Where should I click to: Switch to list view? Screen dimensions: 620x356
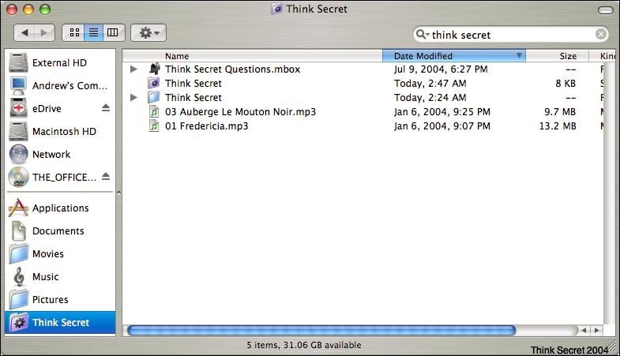coord(93,33)
